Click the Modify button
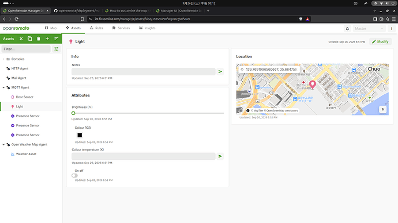The width and height of the screenshot is (398, 223). pyautogui.click(x=380, y=41)
